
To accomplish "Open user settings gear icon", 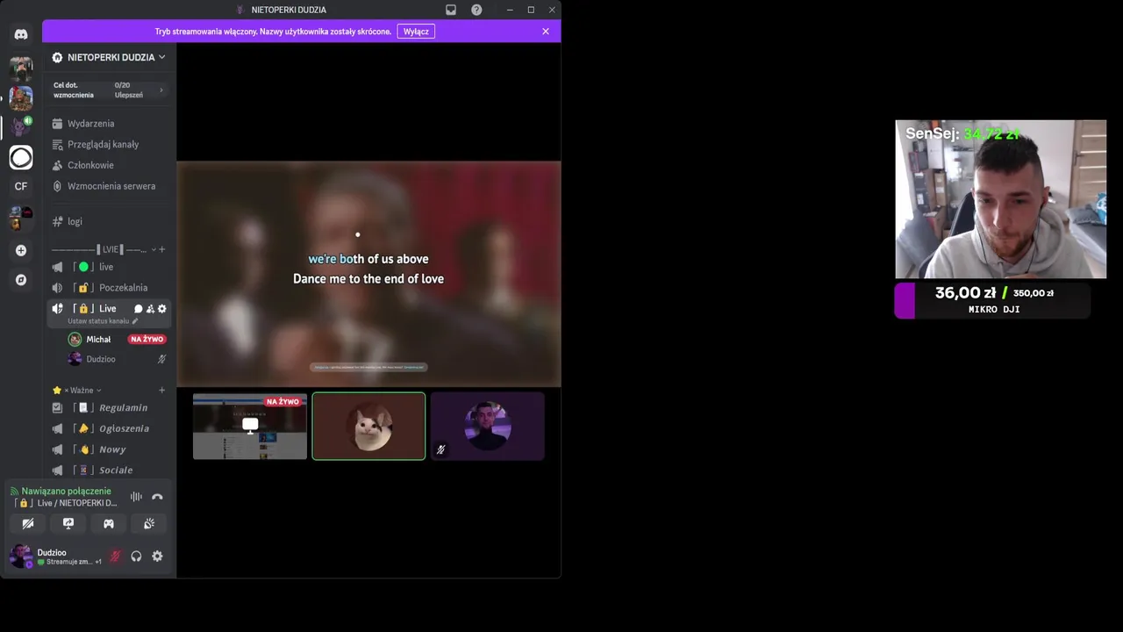I will 157,557.
